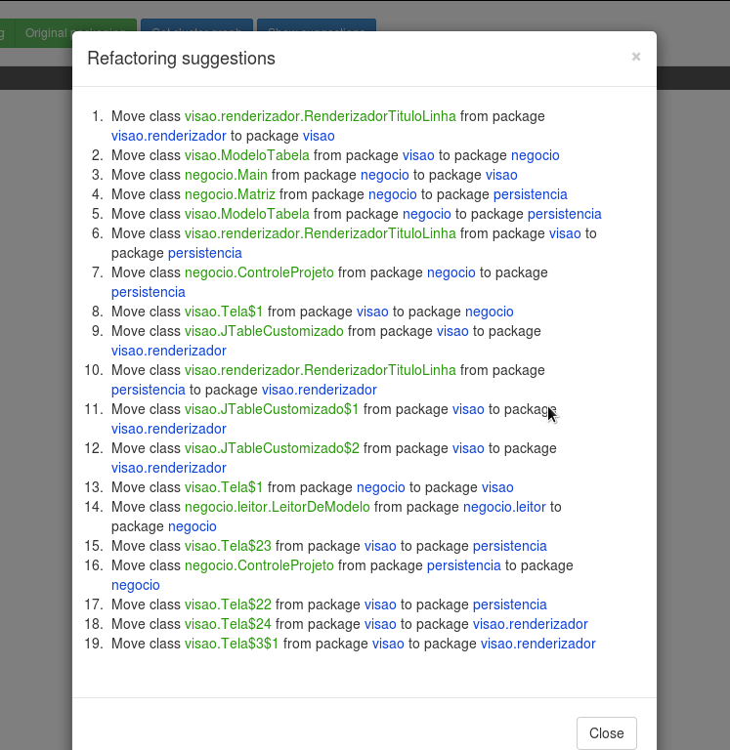Image resolution: width=730 pixels, height=750 pixels.
Task: Close the dialog with the × icon
Action: [636, 57]
